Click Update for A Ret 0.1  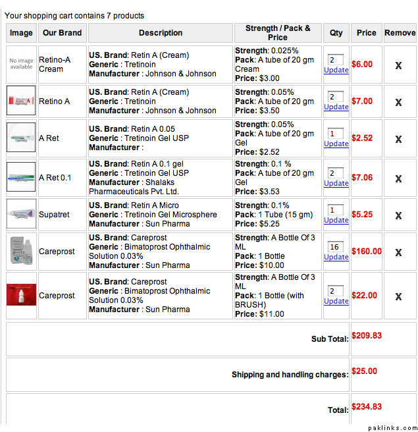click(x=336, y=183)
